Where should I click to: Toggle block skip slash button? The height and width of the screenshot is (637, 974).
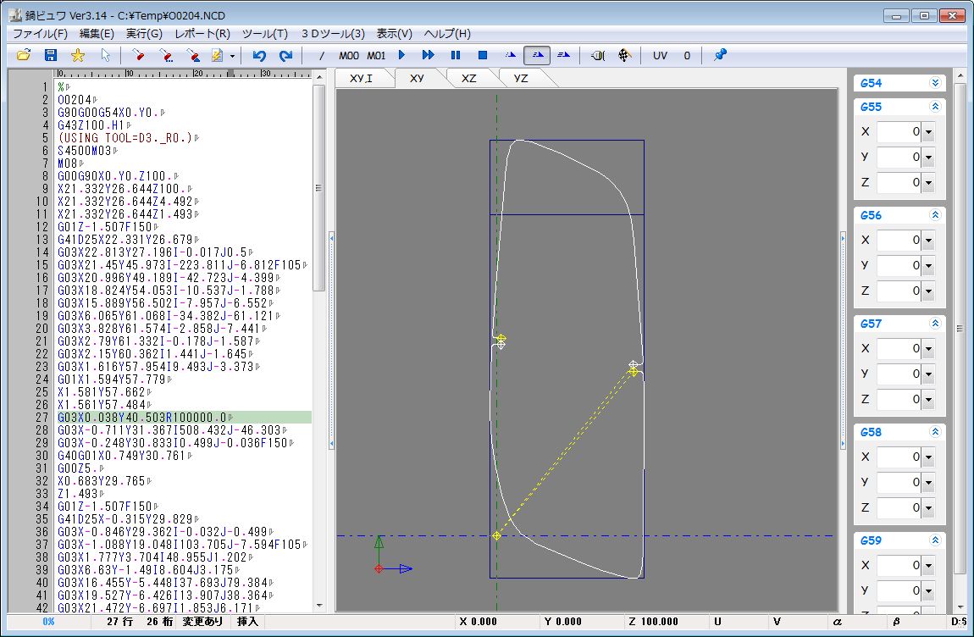pyautogui.click(x=321, y=55)
